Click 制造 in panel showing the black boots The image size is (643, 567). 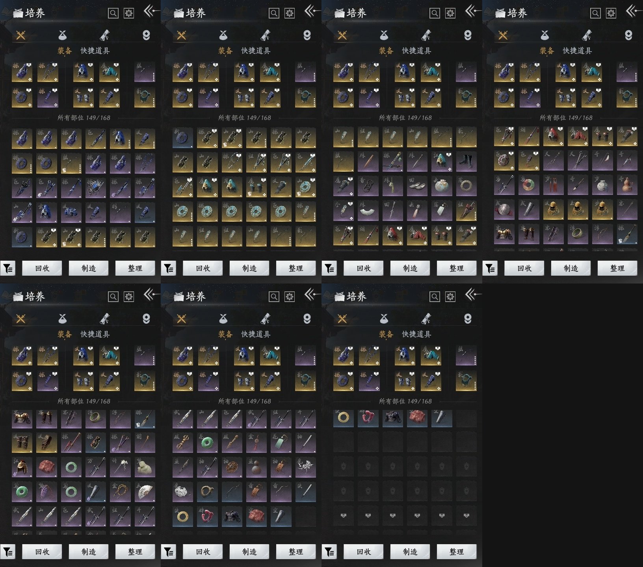(x=410, y=269)
